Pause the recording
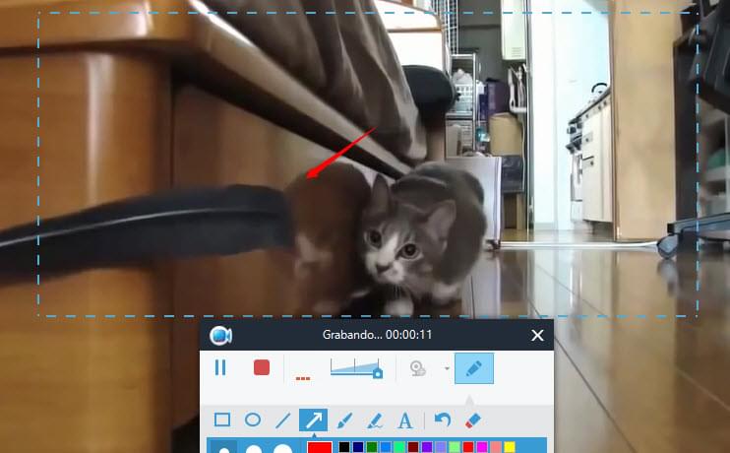Viewport: 730px width, 453px height. tap(220, 367)
